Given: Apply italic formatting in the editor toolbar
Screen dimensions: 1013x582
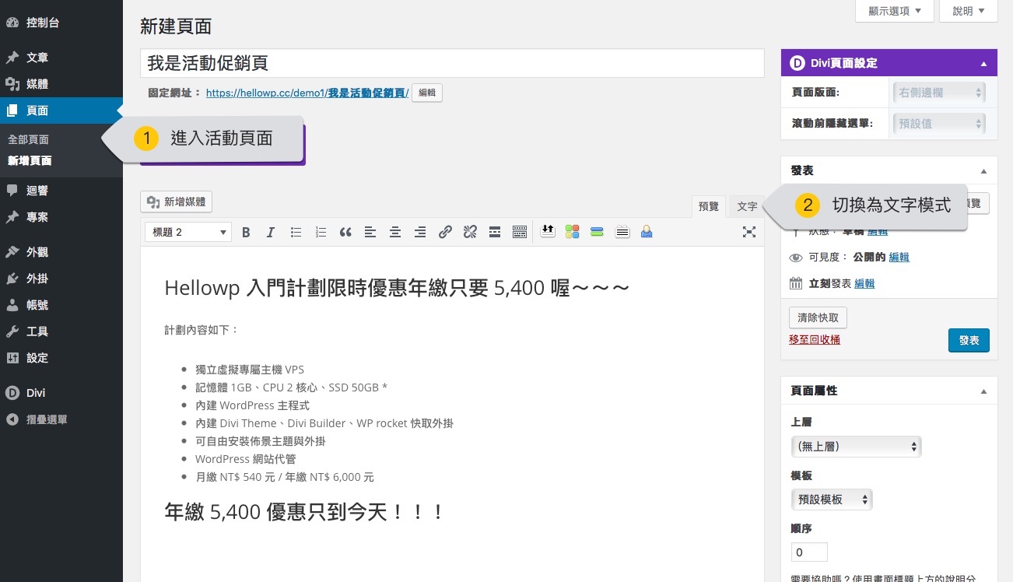Looking at the screenshot, I should pos(271,232).
